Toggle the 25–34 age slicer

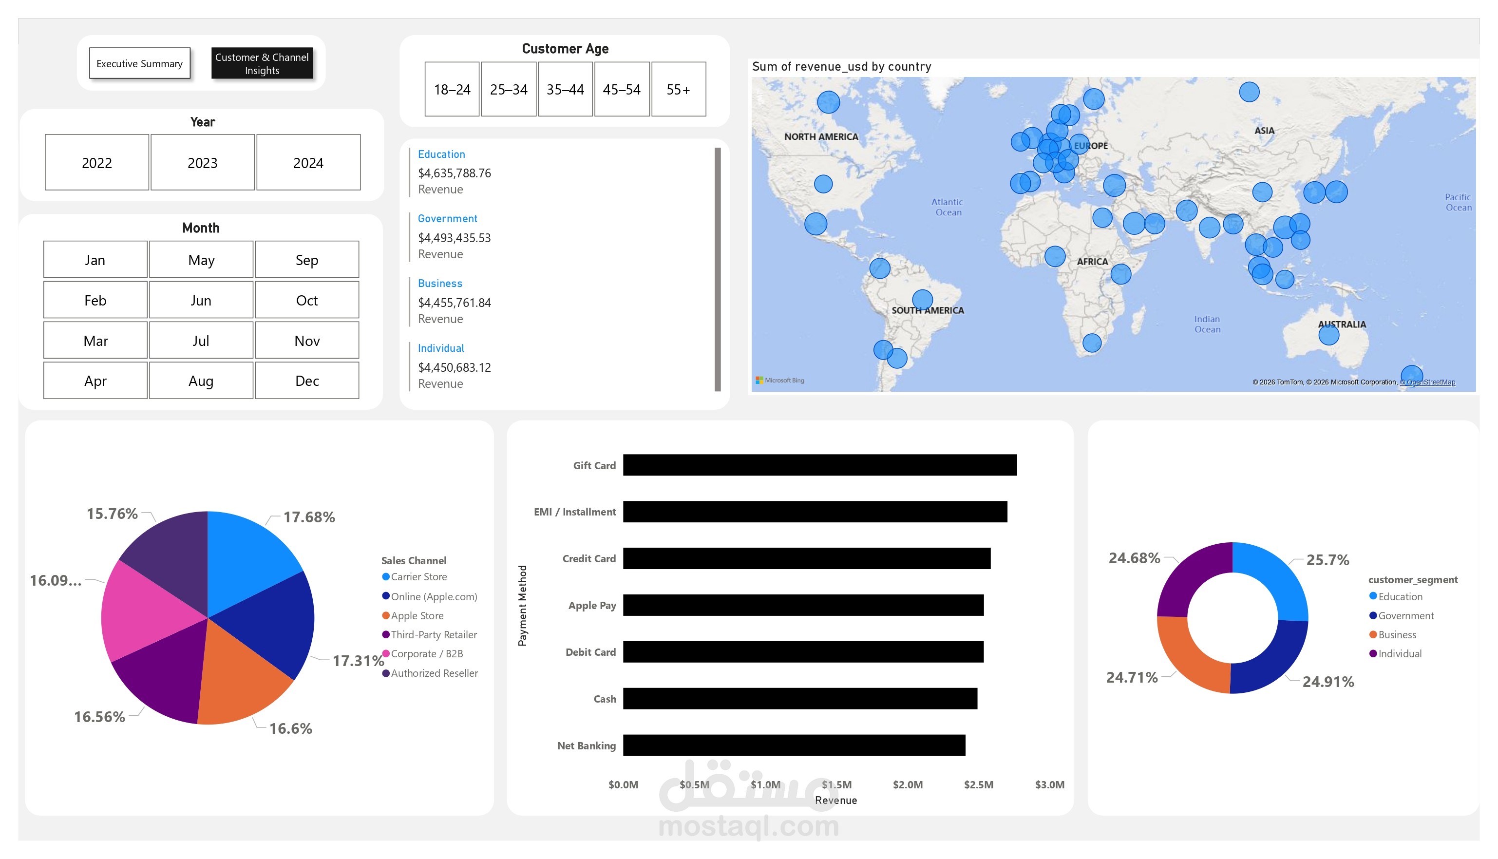pos(509,89)
